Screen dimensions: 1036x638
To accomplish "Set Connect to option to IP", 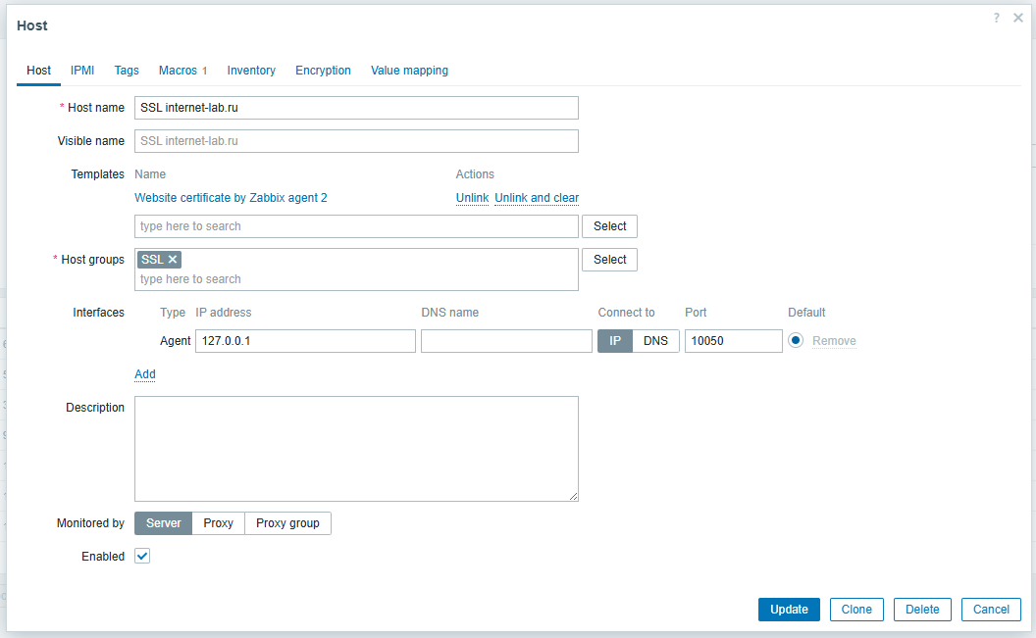I will click(615, 341).
